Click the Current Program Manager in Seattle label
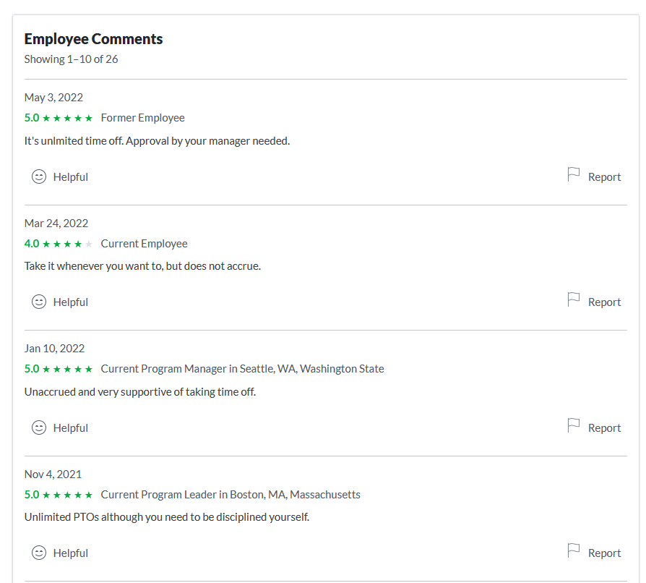Screen dimensions: 646x583 [x=242, y=368]
